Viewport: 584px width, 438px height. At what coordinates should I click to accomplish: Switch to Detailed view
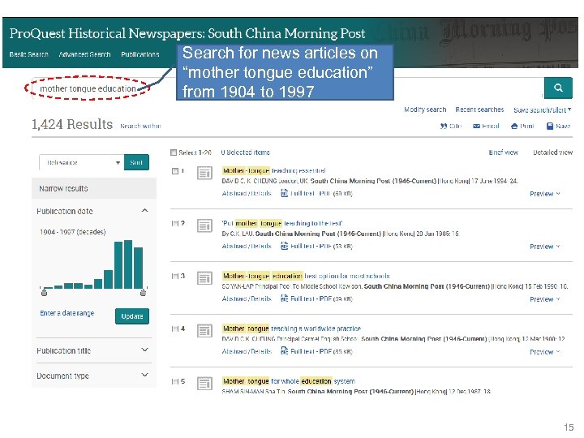click(x=552, y=152)
